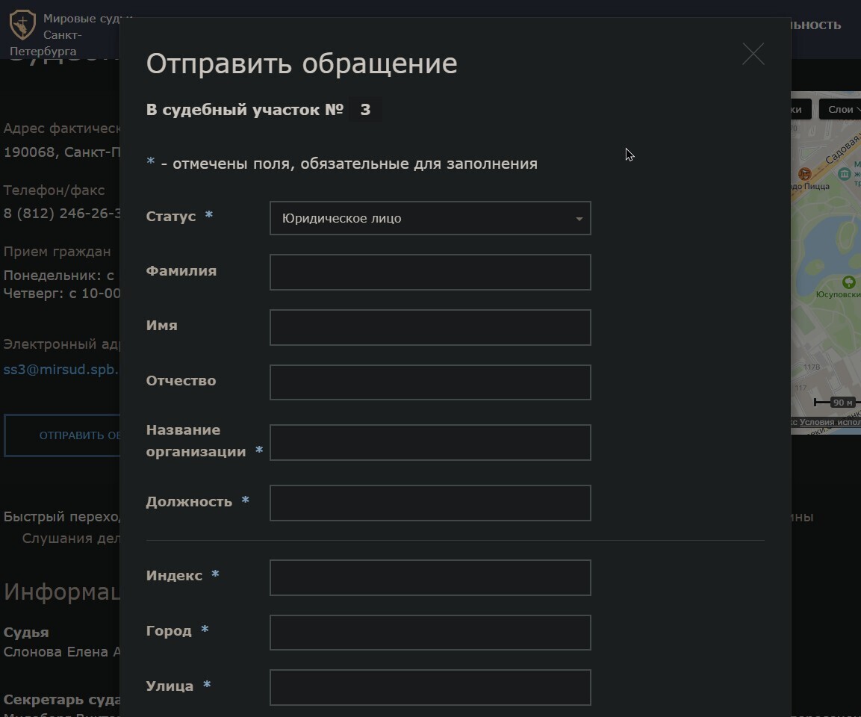The image size is (861, 717).
Task: Click the metro station icon on the map
Action: 844,173
